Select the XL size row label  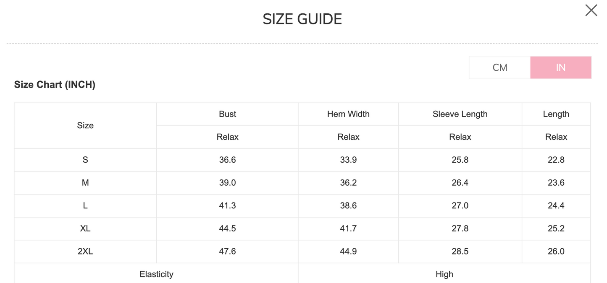[85, 228]
